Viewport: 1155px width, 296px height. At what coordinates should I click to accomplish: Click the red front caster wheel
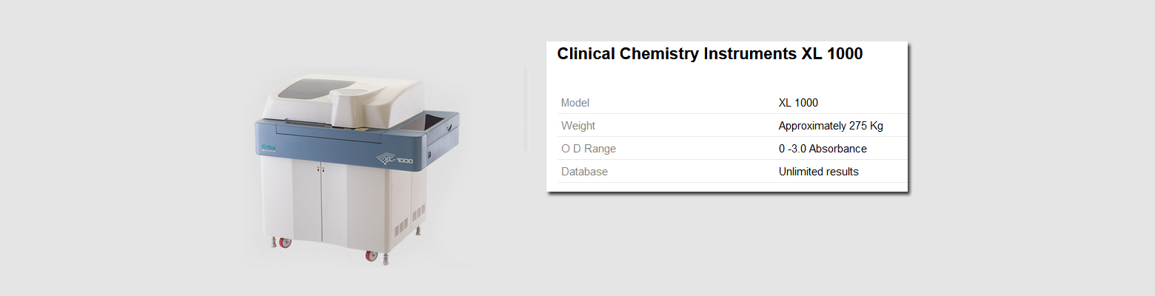[x=371, y=255]
